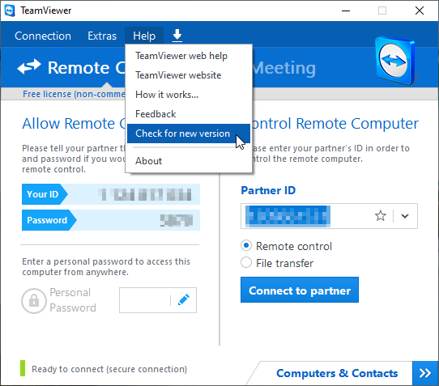Select the File transfer radio button

pyautogui.click(x=246, y=263)
